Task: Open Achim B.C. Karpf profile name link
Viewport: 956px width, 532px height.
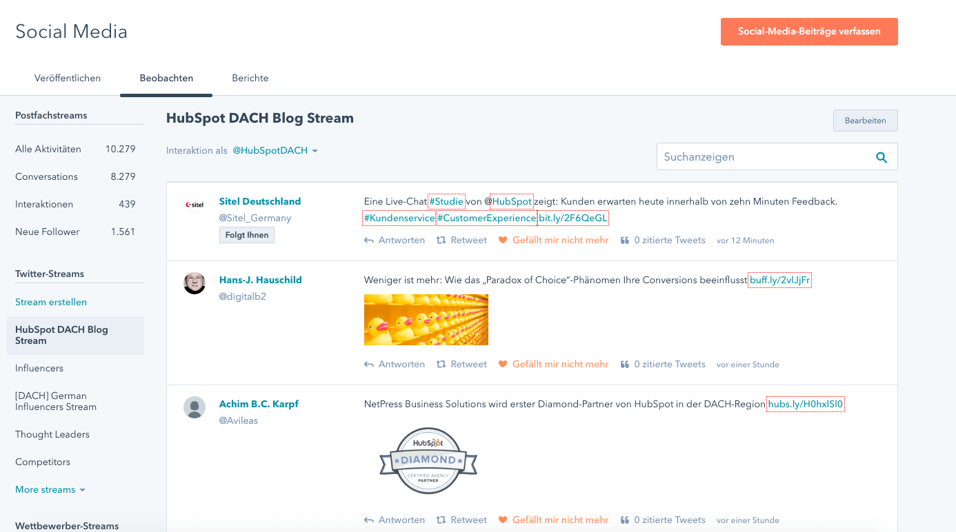Action: pos(259,405)
